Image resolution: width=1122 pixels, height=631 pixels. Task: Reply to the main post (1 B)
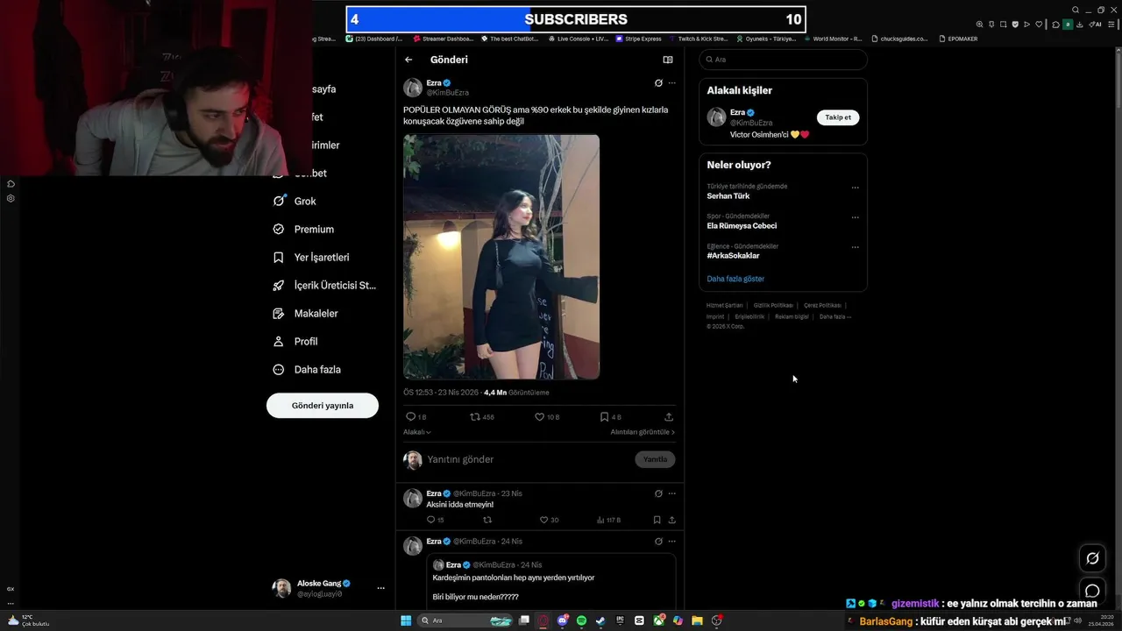coord(415,417)
